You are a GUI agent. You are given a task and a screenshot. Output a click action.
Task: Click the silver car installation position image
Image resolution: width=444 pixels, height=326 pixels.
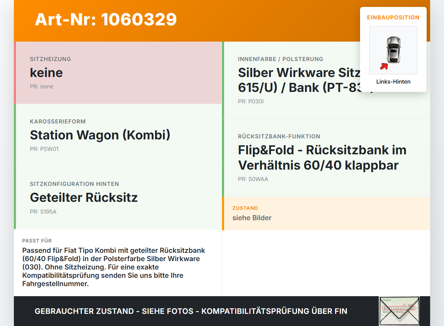click(393, 50)
